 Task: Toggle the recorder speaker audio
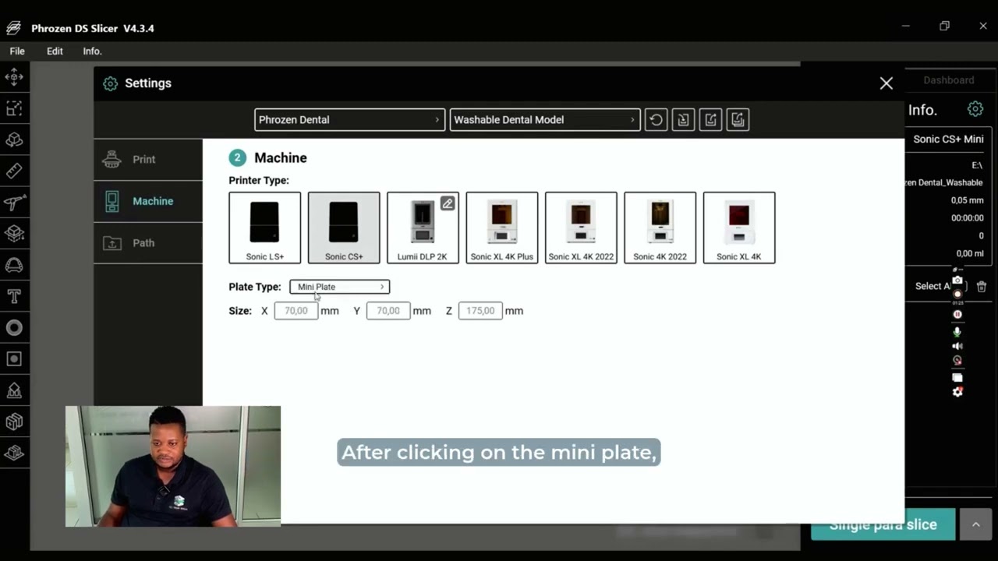click(x=957, y=346)
